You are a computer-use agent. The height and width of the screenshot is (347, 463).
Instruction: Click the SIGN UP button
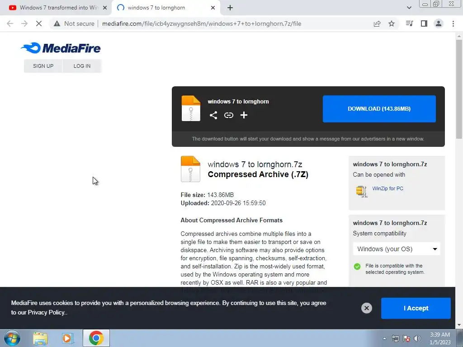[43, 66]
